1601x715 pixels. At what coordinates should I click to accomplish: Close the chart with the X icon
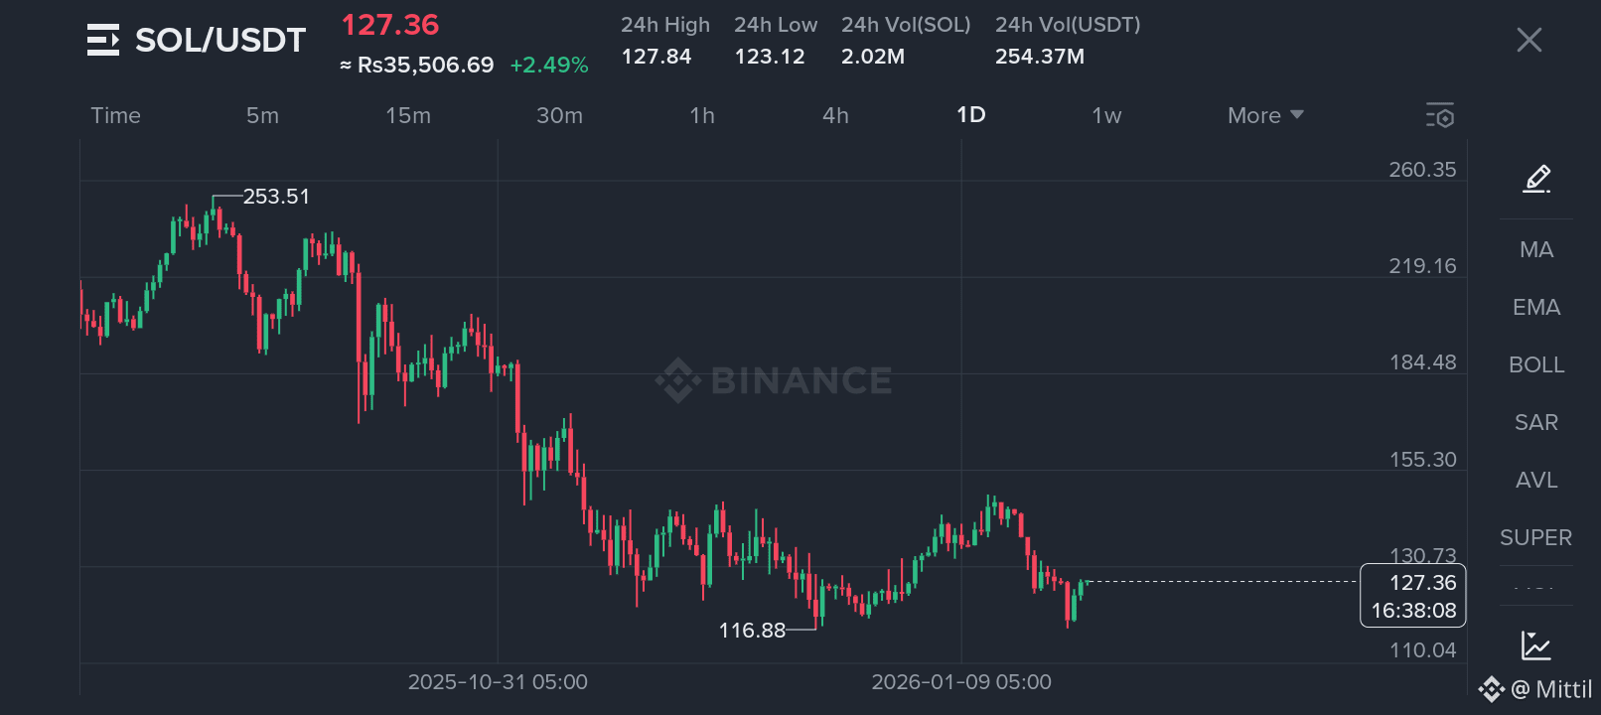tap(1529, 40)
